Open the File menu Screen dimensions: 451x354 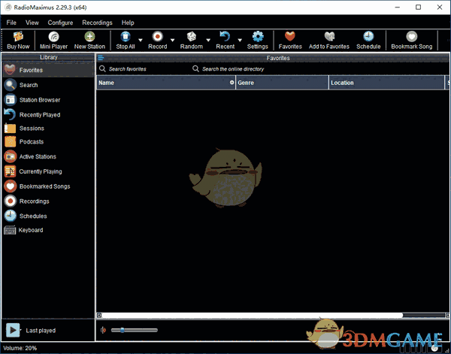(x=11, y=23)
